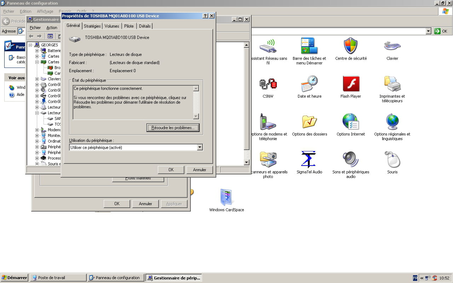This screenshot has height=283, width=453.
Task: Click Device Manager back arrow toolbar icon
Action: 31,36
